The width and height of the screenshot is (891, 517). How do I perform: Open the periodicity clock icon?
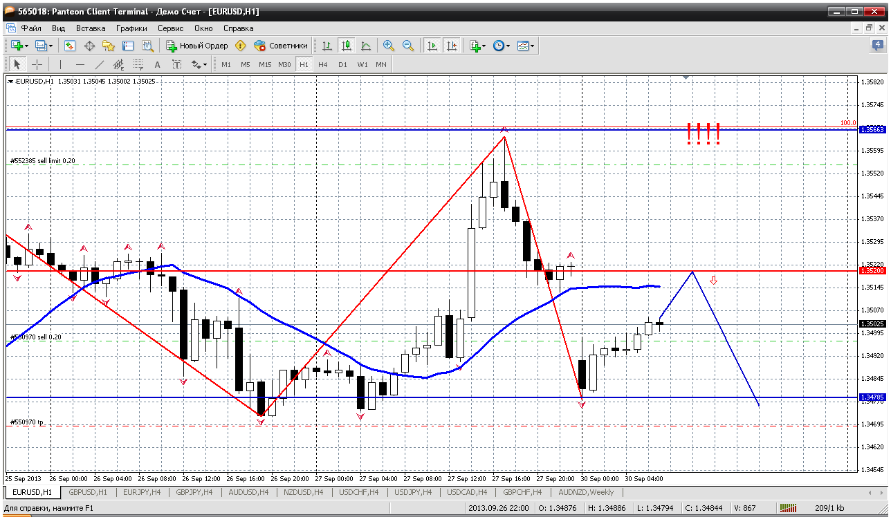click(498, 46)
